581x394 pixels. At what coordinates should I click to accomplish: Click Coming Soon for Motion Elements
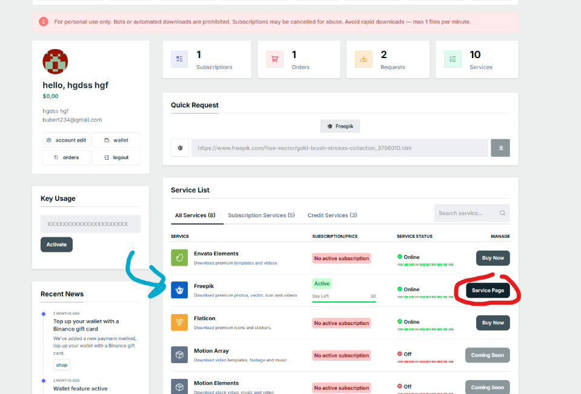point(487,387)
